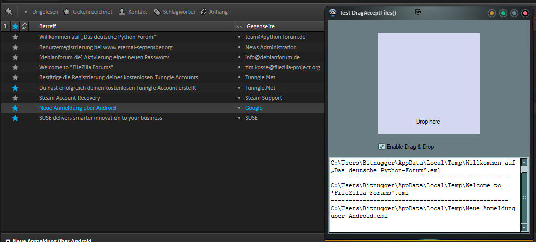
Task: Select the Neue Anmeldung über Android message
Action: click(x=78, y=108)
